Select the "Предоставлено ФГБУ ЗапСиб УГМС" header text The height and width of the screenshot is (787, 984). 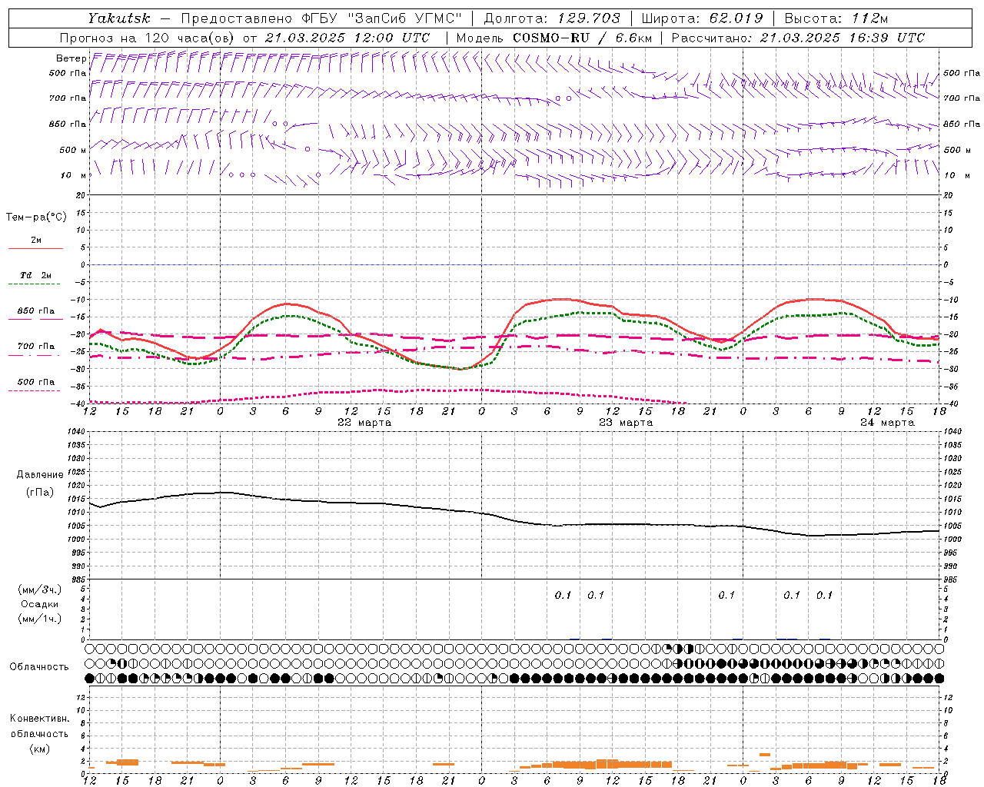pos(321,18)
